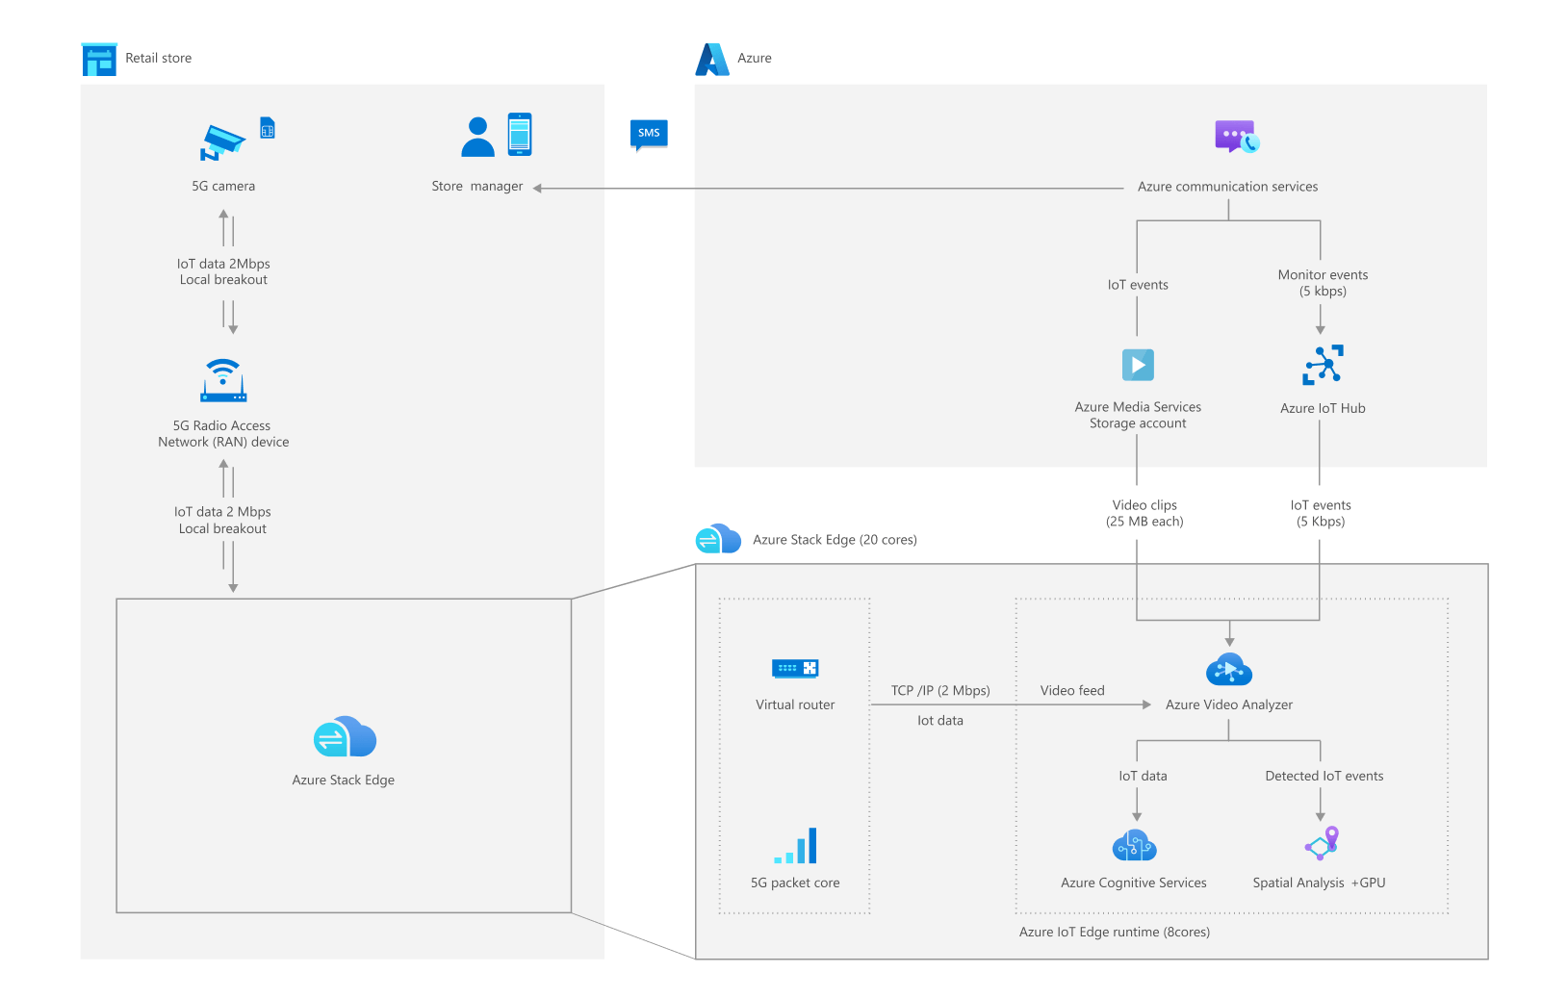Select the 'Monitor events (5 kbps)' label

tap(1323, 283)
